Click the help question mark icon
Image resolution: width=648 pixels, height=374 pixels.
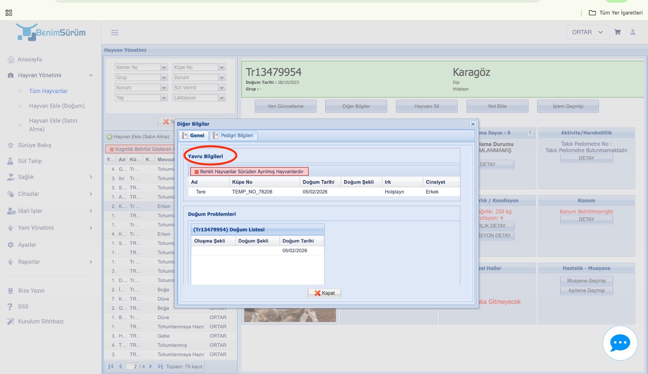point(530,133)
